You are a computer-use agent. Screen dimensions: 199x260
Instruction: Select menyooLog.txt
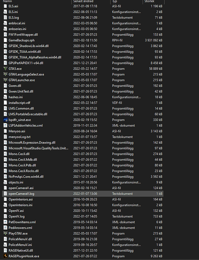pos(19,137)
